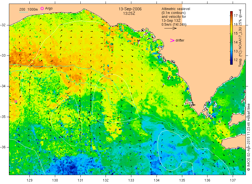Click the colorbar value 16
Image resolution: width=252 pixels, height=184 pixels.
click(235, 25)
